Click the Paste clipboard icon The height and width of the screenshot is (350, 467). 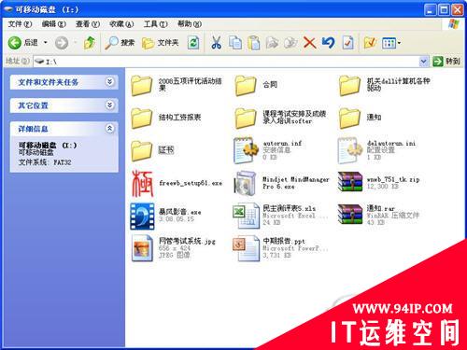click(254, 43)
